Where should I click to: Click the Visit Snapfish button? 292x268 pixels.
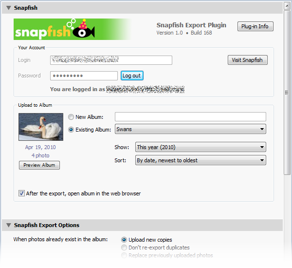(x=247, y=60)
